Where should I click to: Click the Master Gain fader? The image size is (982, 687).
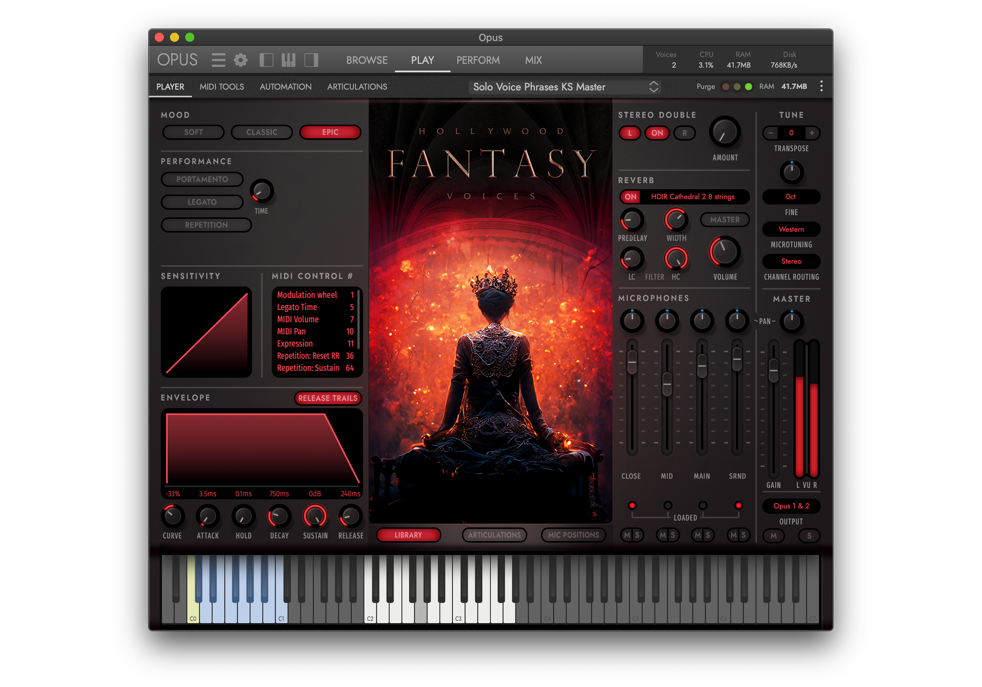[773, 370]
